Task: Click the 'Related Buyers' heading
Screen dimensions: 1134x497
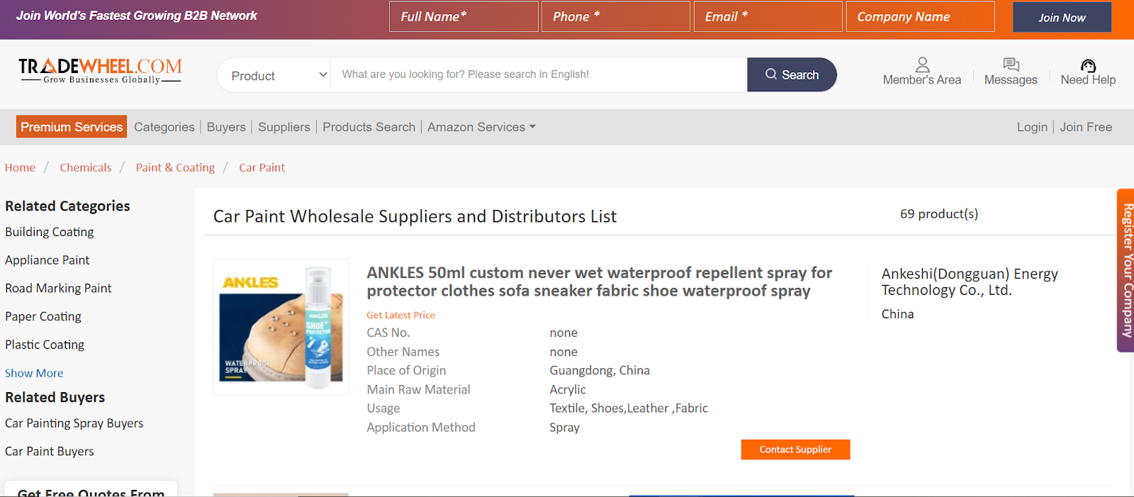Action: [55, 397]
